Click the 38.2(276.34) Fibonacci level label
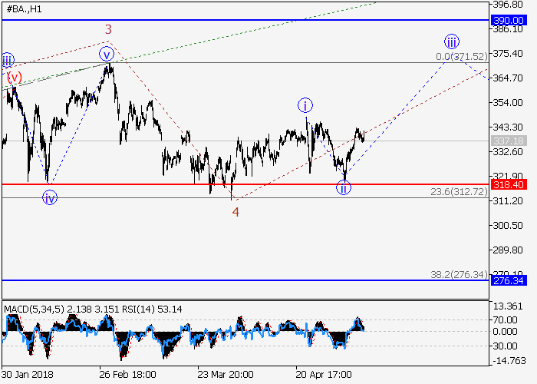Image resolution: width=537 pixels, height=384 pixels. point(459,274)
